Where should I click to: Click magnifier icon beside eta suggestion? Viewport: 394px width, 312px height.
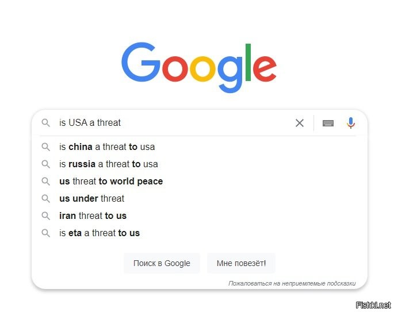[46, 233]
